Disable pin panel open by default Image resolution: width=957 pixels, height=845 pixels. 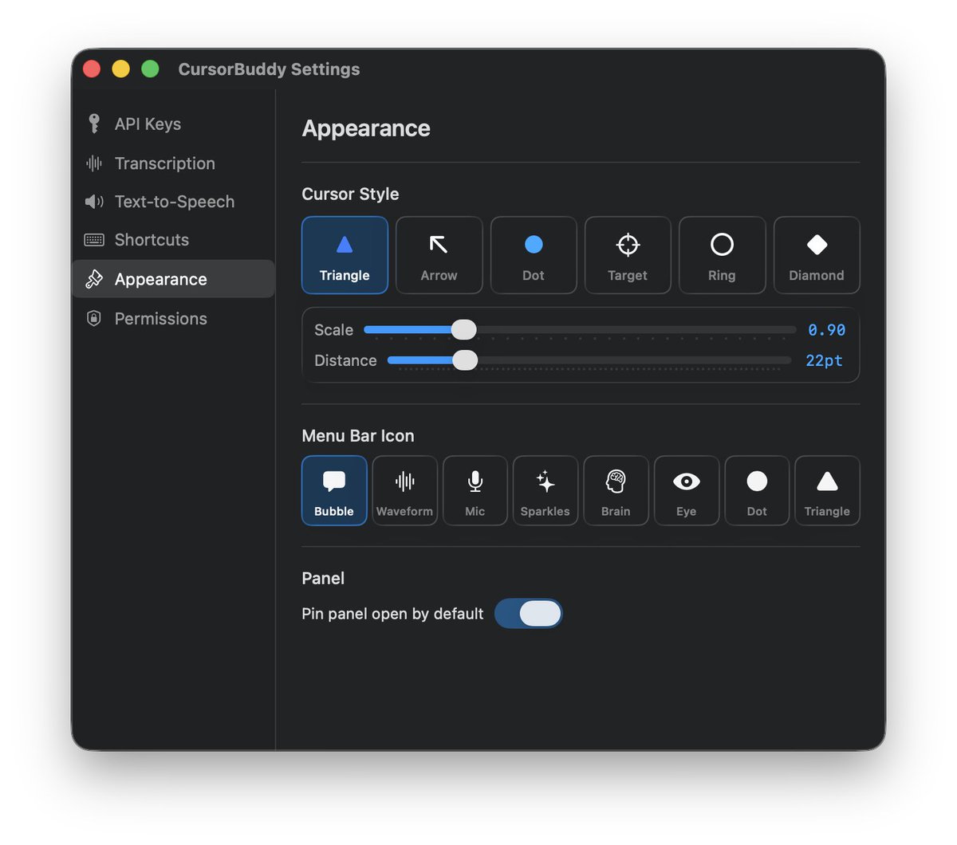click(x=529, y=614)
